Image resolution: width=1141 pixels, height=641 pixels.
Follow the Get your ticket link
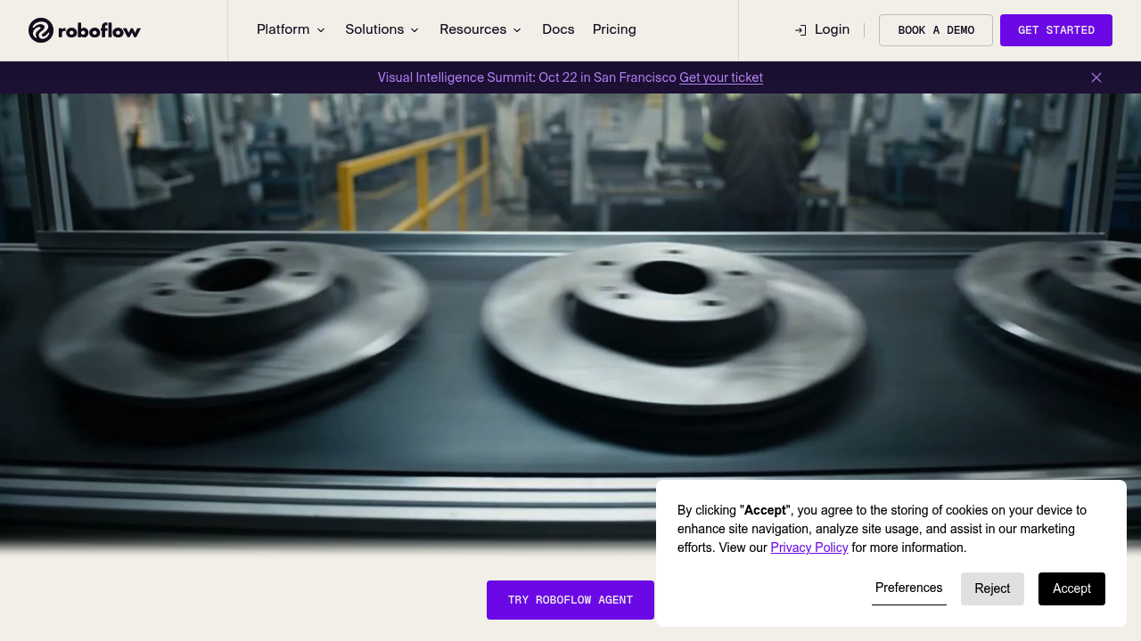(721, 77)
